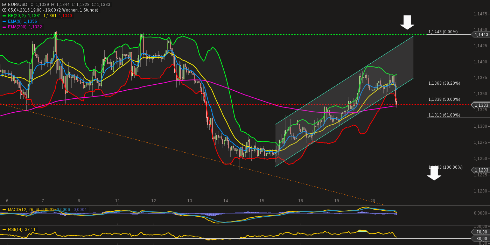Click the RSI 30,00 level flag
Viewport: 490px width, 245px height.
481,238
